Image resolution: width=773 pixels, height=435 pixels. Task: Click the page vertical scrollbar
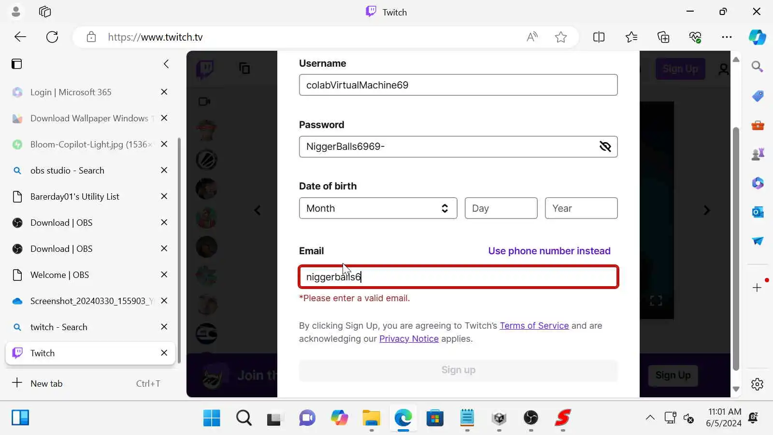736,249
